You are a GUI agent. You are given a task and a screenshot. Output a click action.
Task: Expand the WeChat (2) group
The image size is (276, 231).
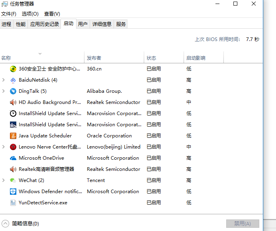point(3,180)
